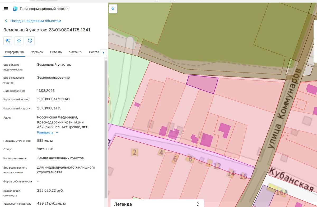Viewport: 317px width, 207px height.
Task: Click the Geoportal logo icon
Action: pos(15,9)
